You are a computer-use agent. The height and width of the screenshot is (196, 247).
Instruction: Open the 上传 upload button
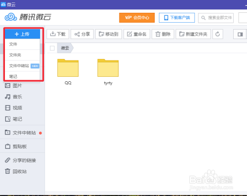click(22, 34)
